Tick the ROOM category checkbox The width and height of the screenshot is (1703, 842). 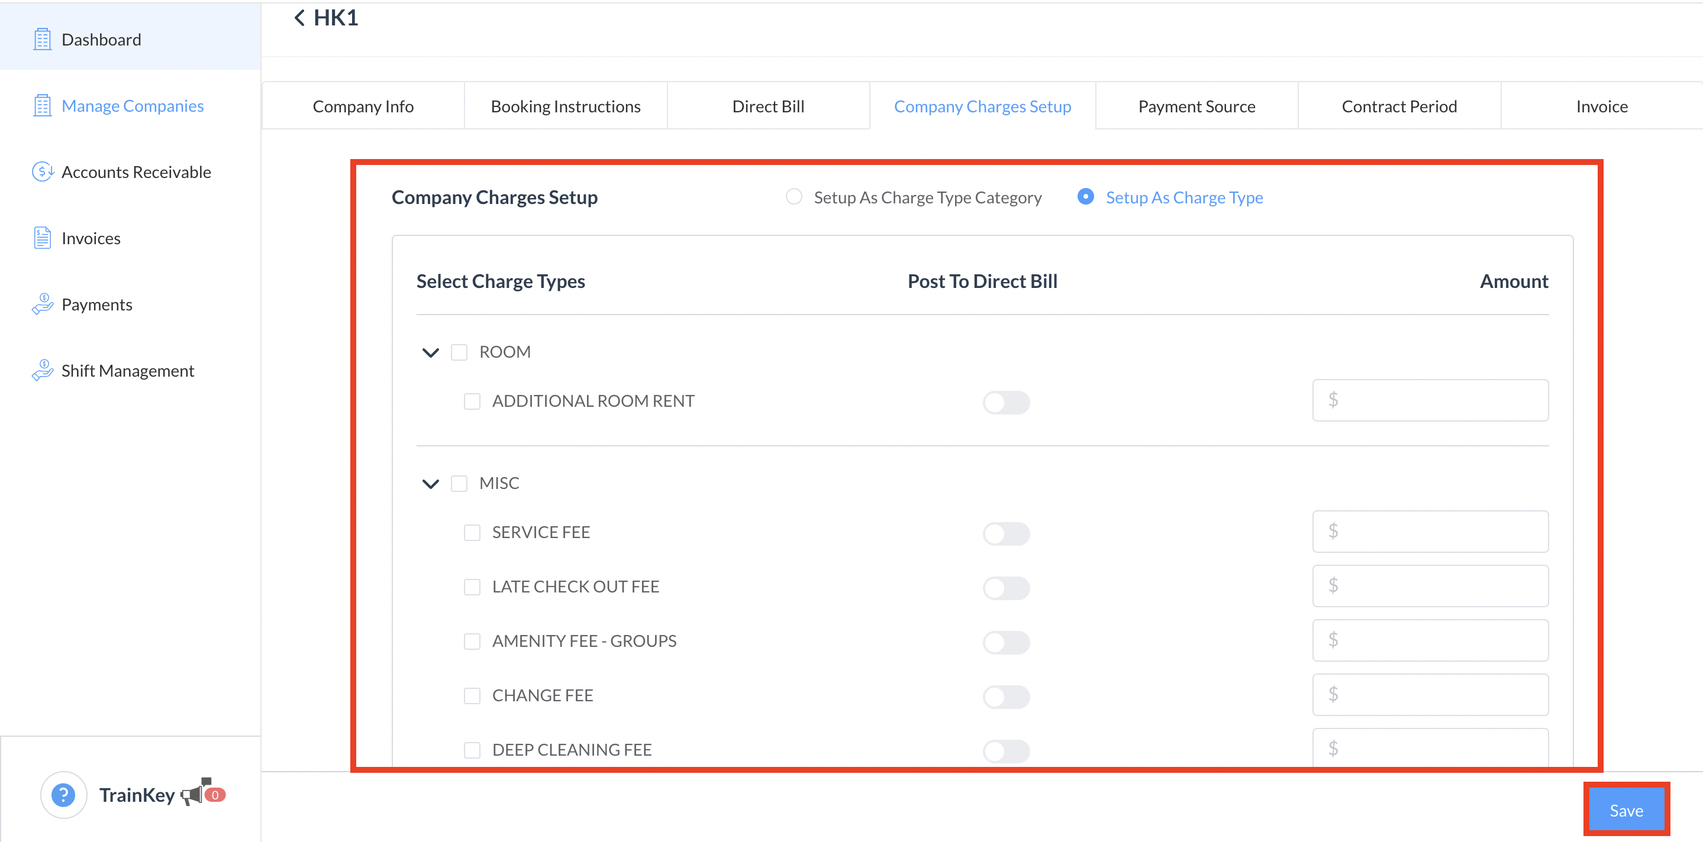pyautogui.click(x=459, y=352)
